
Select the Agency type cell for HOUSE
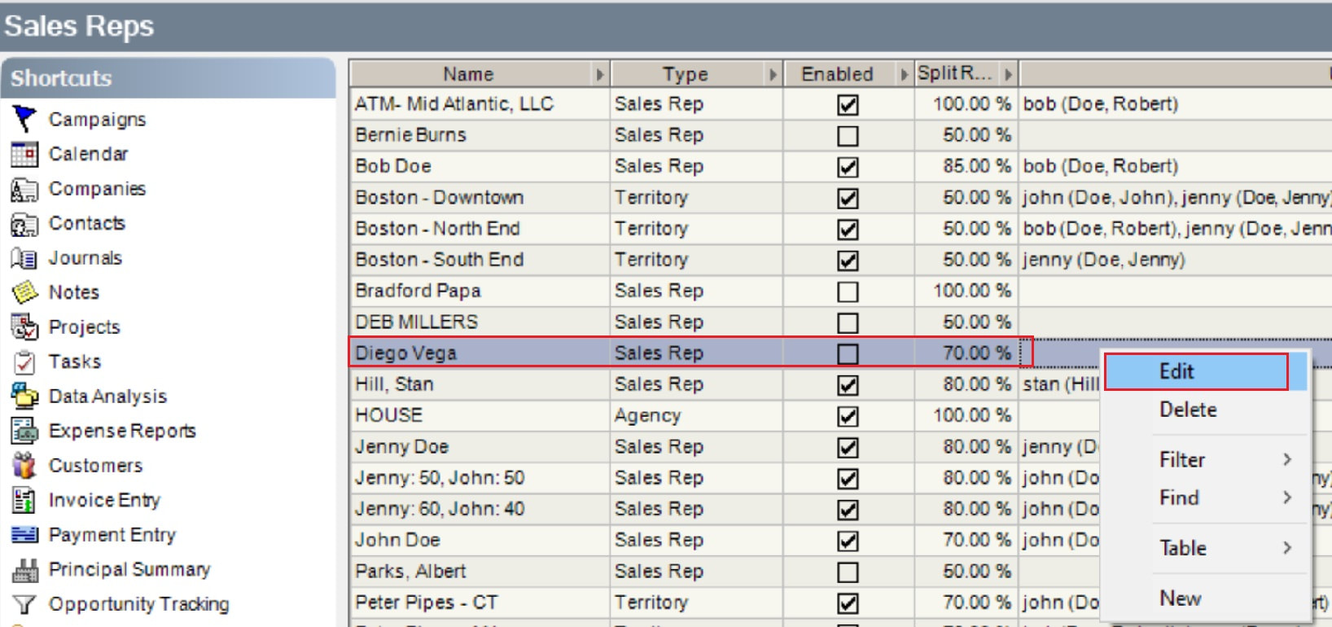(x=696, y=415)
